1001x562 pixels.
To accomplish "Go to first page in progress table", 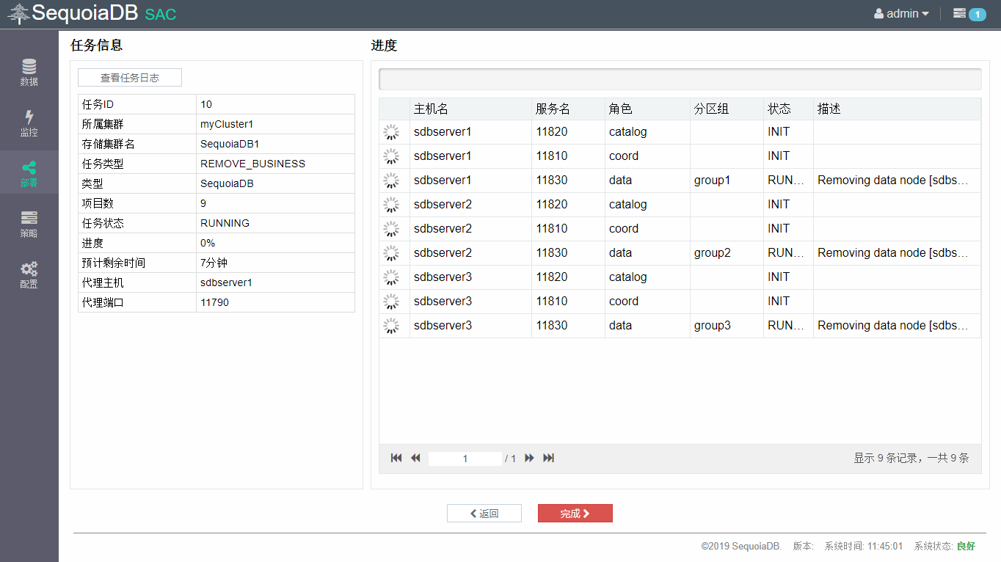I will pyautogui.click(x=396, y=458).
